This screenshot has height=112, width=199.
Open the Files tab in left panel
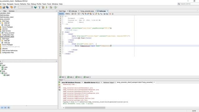(5, 11)
